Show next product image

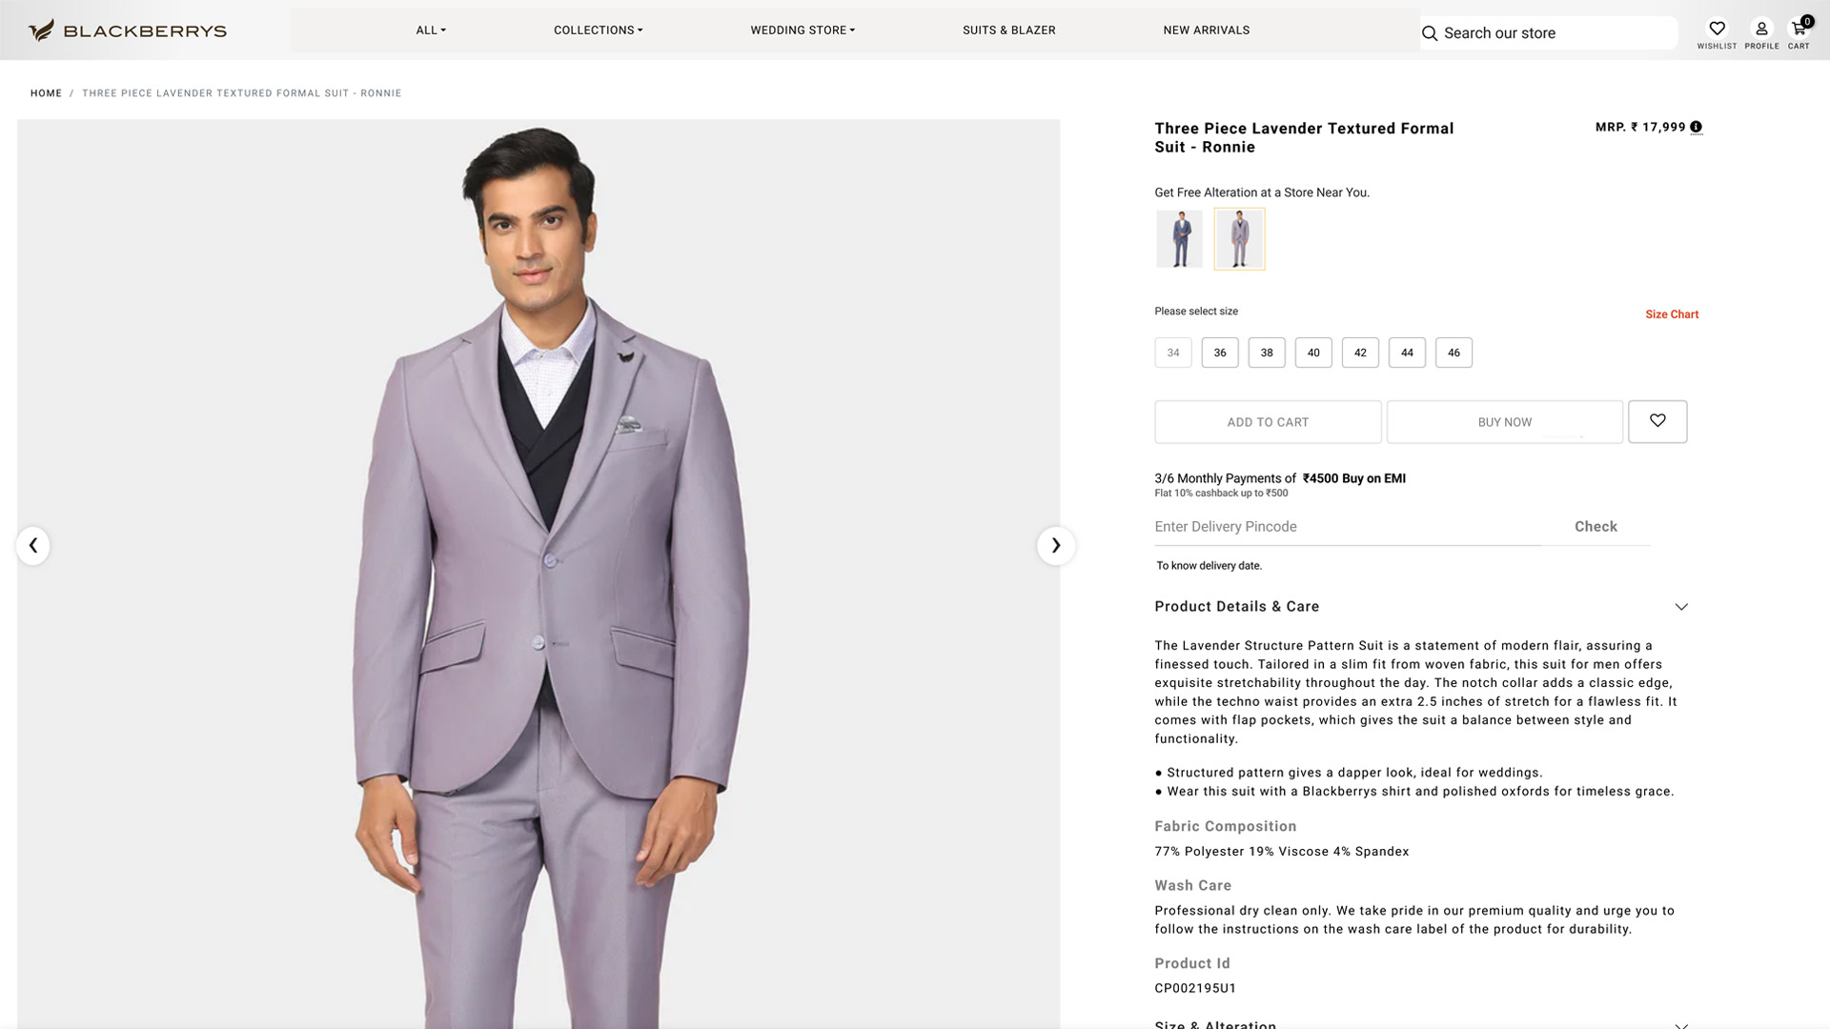point(1056,546)
